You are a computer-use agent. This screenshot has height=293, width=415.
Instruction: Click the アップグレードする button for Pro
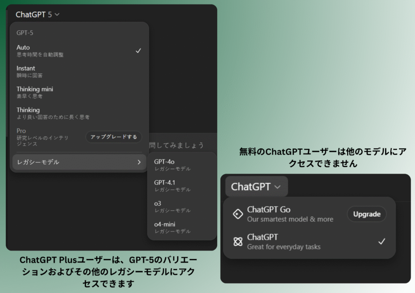113,137
